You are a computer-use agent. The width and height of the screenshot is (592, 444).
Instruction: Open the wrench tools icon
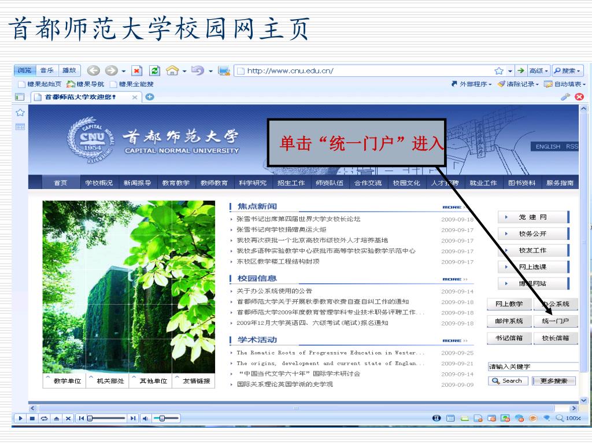(x=565, y=97)
